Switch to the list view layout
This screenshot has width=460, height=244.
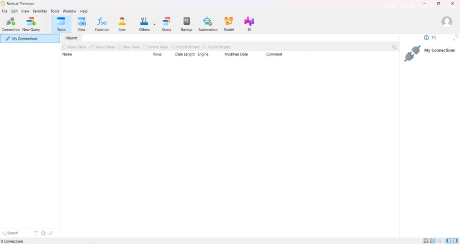coord(433,241)
